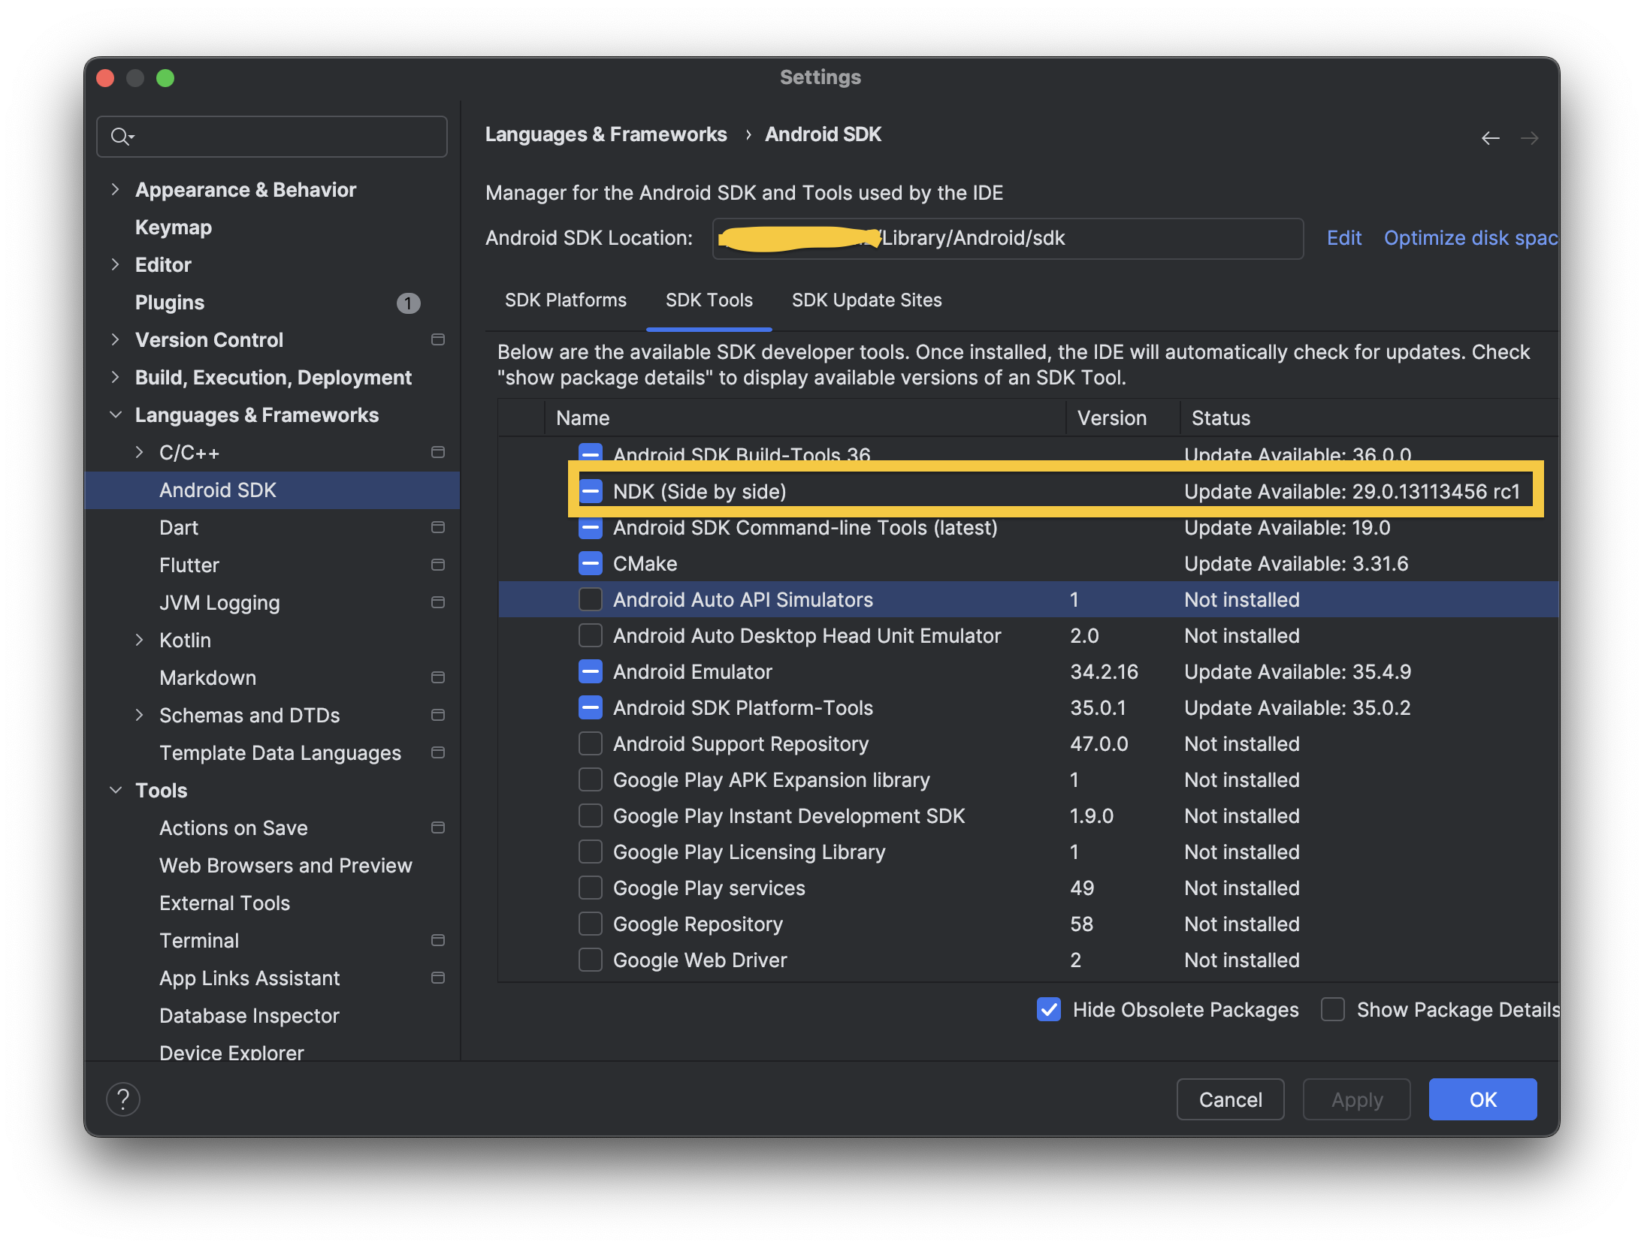
Task: Click the Plugins update count badge
Action: pos(408,303)
